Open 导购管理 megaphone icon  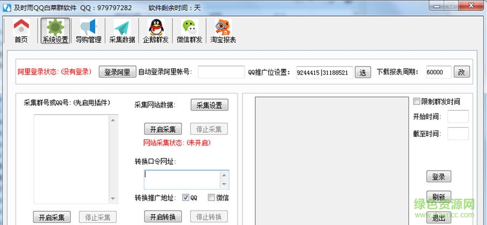click(x=89, y=31)
